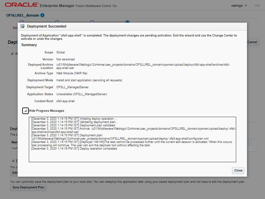Viewport: 265px width, 199px height.
Task: Click Context Root value ofsll-app-shell
Action: tap(65, 101)
